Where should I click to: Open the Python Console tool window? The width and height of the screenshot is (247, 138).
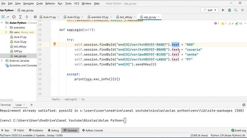[93, 130]
